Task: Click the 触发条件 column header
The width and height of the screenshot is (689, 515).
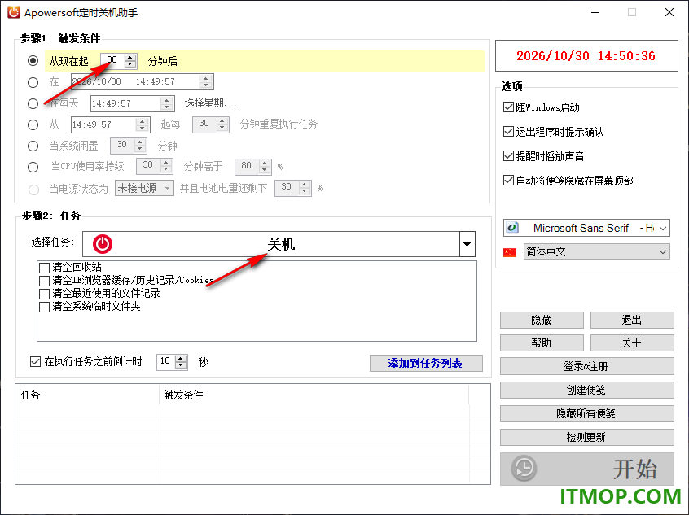Action: click(314, 395)
